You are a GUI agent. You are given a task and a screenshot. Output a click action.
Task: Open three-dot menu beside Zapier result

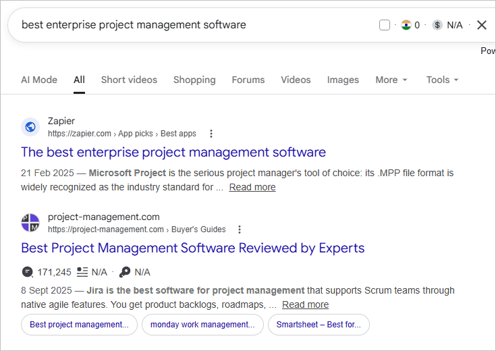pyautogui.click(x=211, y=134)
